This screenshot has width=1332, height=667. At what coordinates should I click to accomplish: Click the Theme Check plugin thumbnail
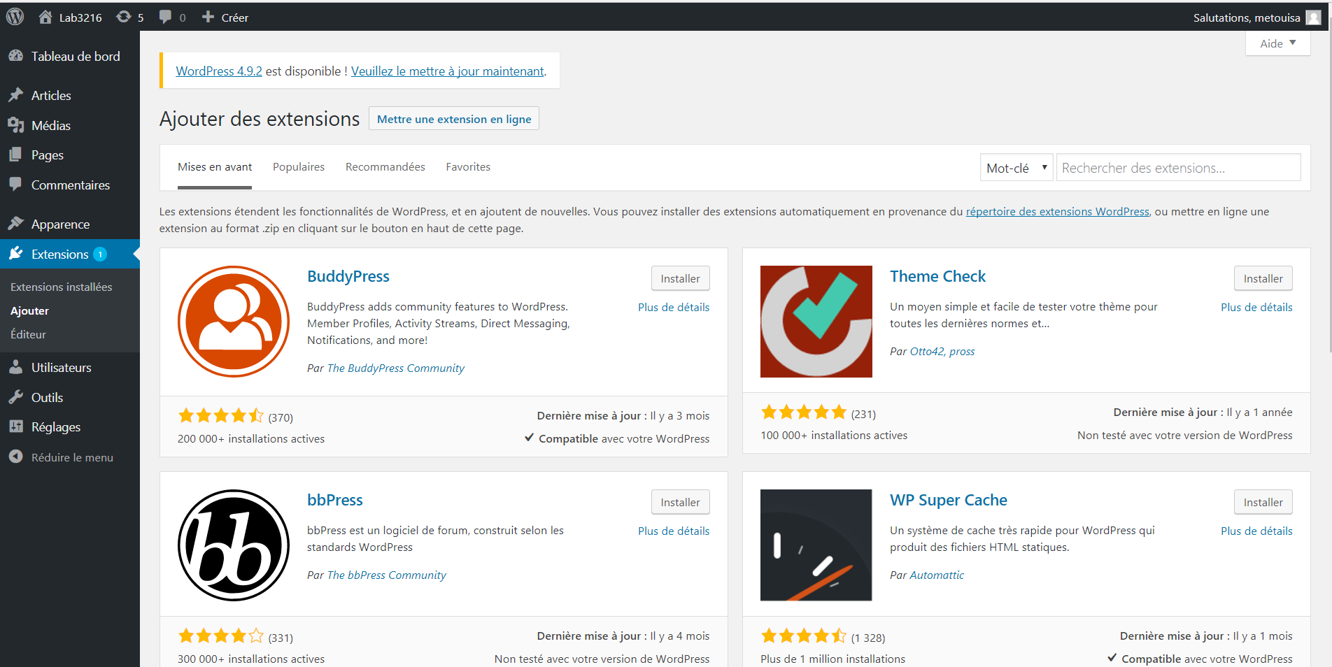click(x=816, y=322)
